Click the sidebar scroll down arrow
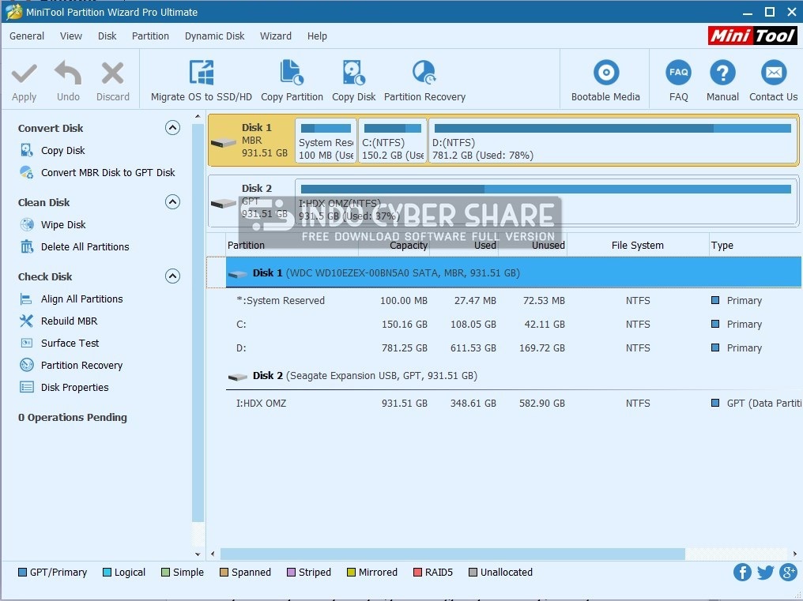This screenshot has width=803, height=601. tap(198, 554)
